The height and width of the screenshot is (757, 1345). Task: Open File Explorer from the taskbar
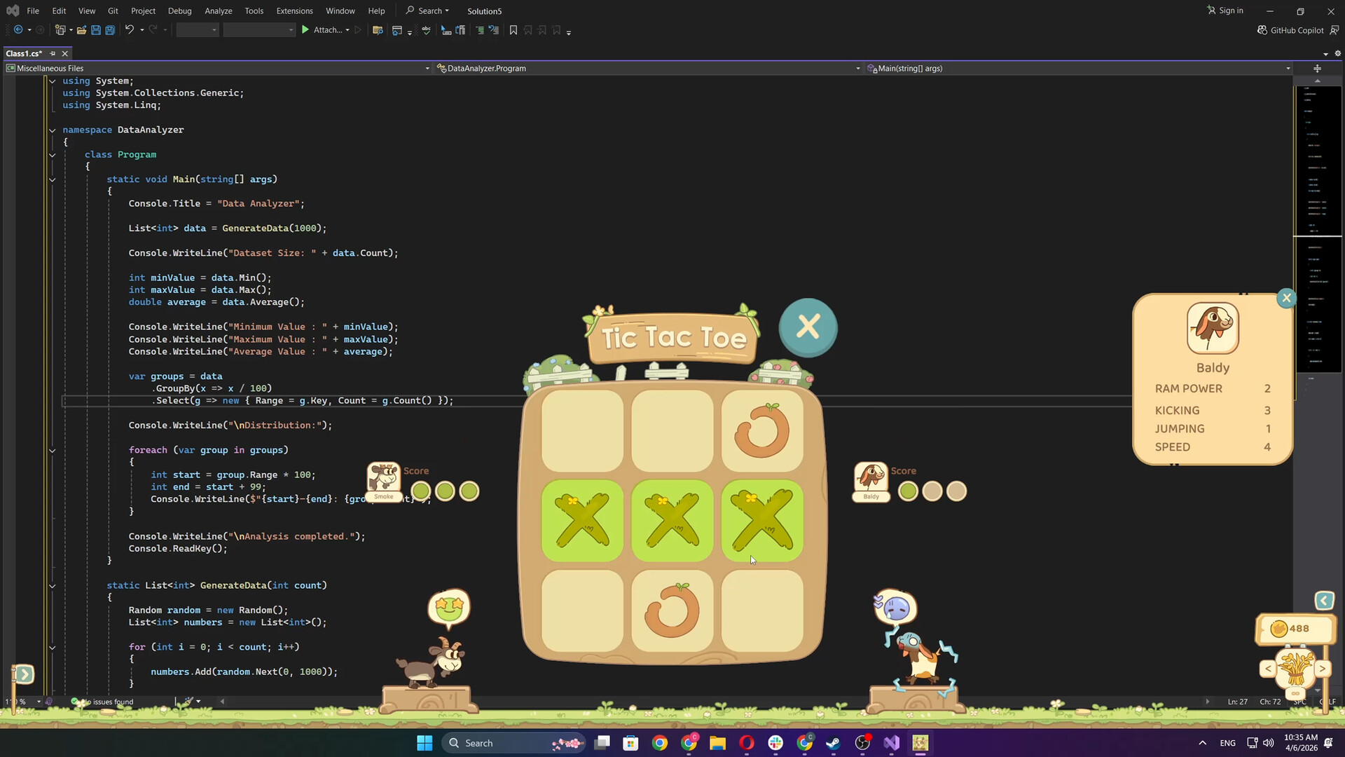pyautogui.click(x=717, y=743)
